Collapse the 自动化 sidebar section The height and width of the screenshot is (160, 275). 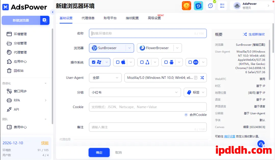coord(46,83)
